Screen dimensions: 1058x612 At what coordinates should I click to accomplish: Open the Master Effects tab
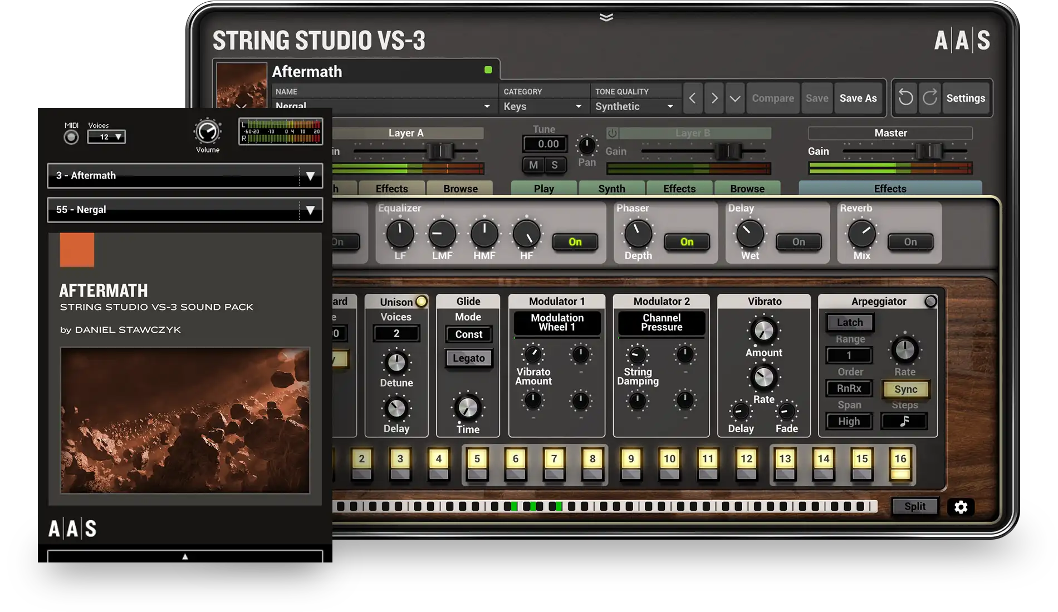[890, 189]
